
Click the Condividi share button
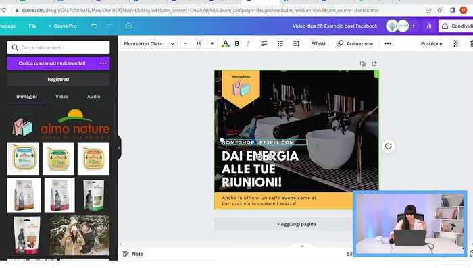(x=457, y=26)
